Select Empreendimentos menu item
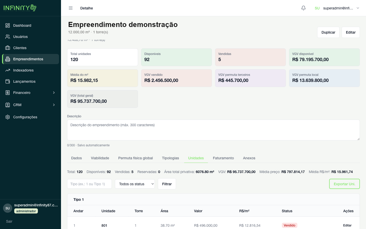 [x=30, y=59]
